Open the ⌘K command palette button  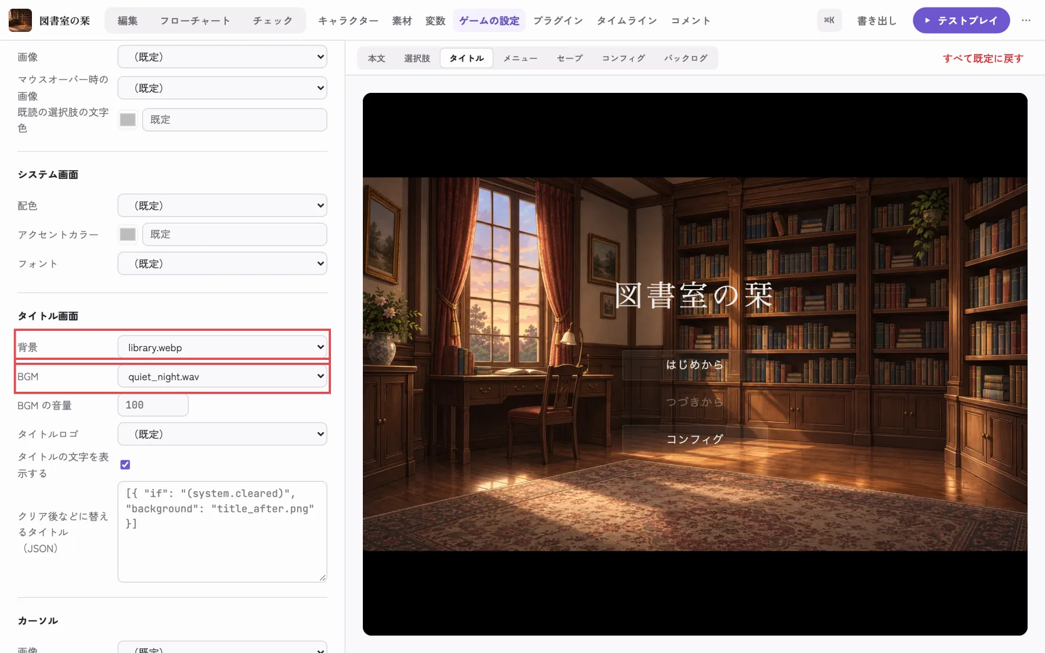(x=829, y=20)
